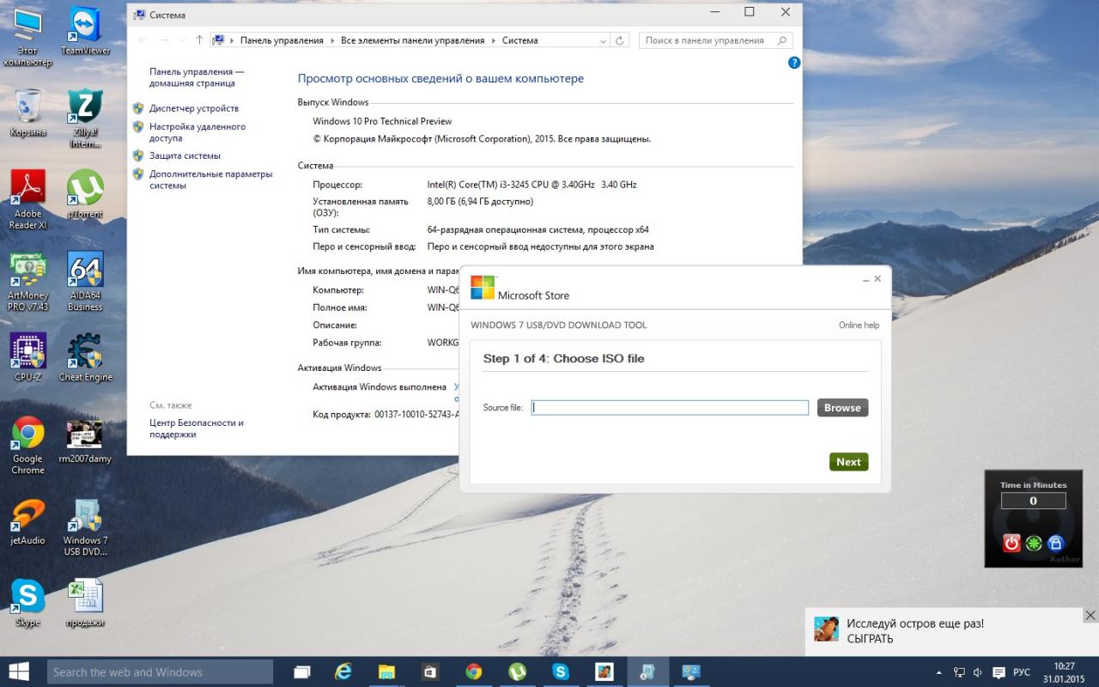Click Все элементы панели управления breadcrumb
Screen dimensions: 1099x687
click(x=412, y=40)
